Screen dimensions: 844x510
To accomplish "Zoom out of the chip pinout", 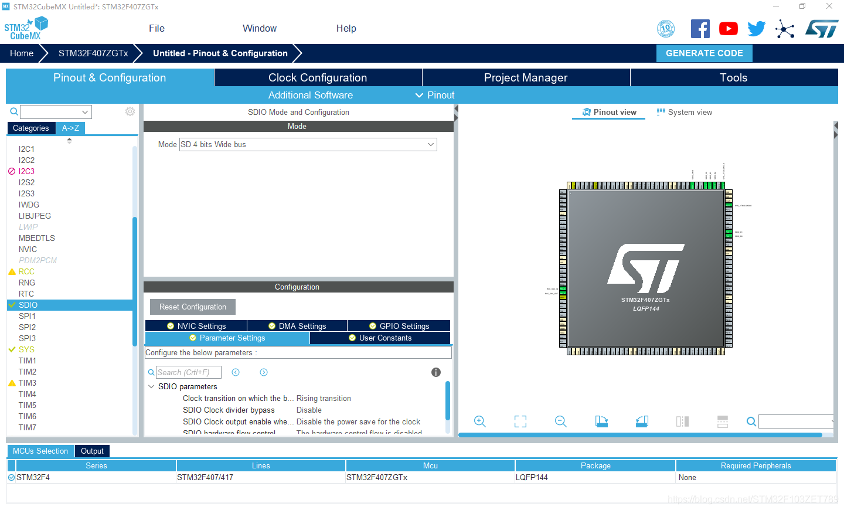I will pyautogui.click(x=561, y=421).
